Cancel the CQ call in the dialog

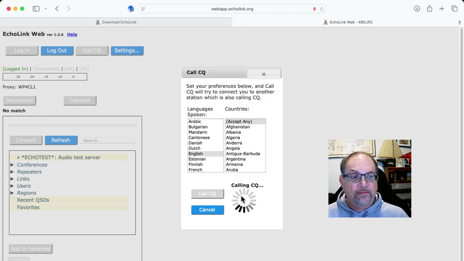(x=207, y=210)
